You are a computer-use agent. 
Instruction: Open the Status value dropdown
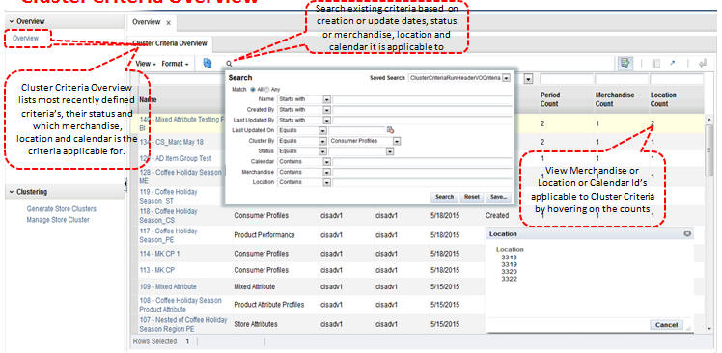pyautogui.click(x=390, y=151)
